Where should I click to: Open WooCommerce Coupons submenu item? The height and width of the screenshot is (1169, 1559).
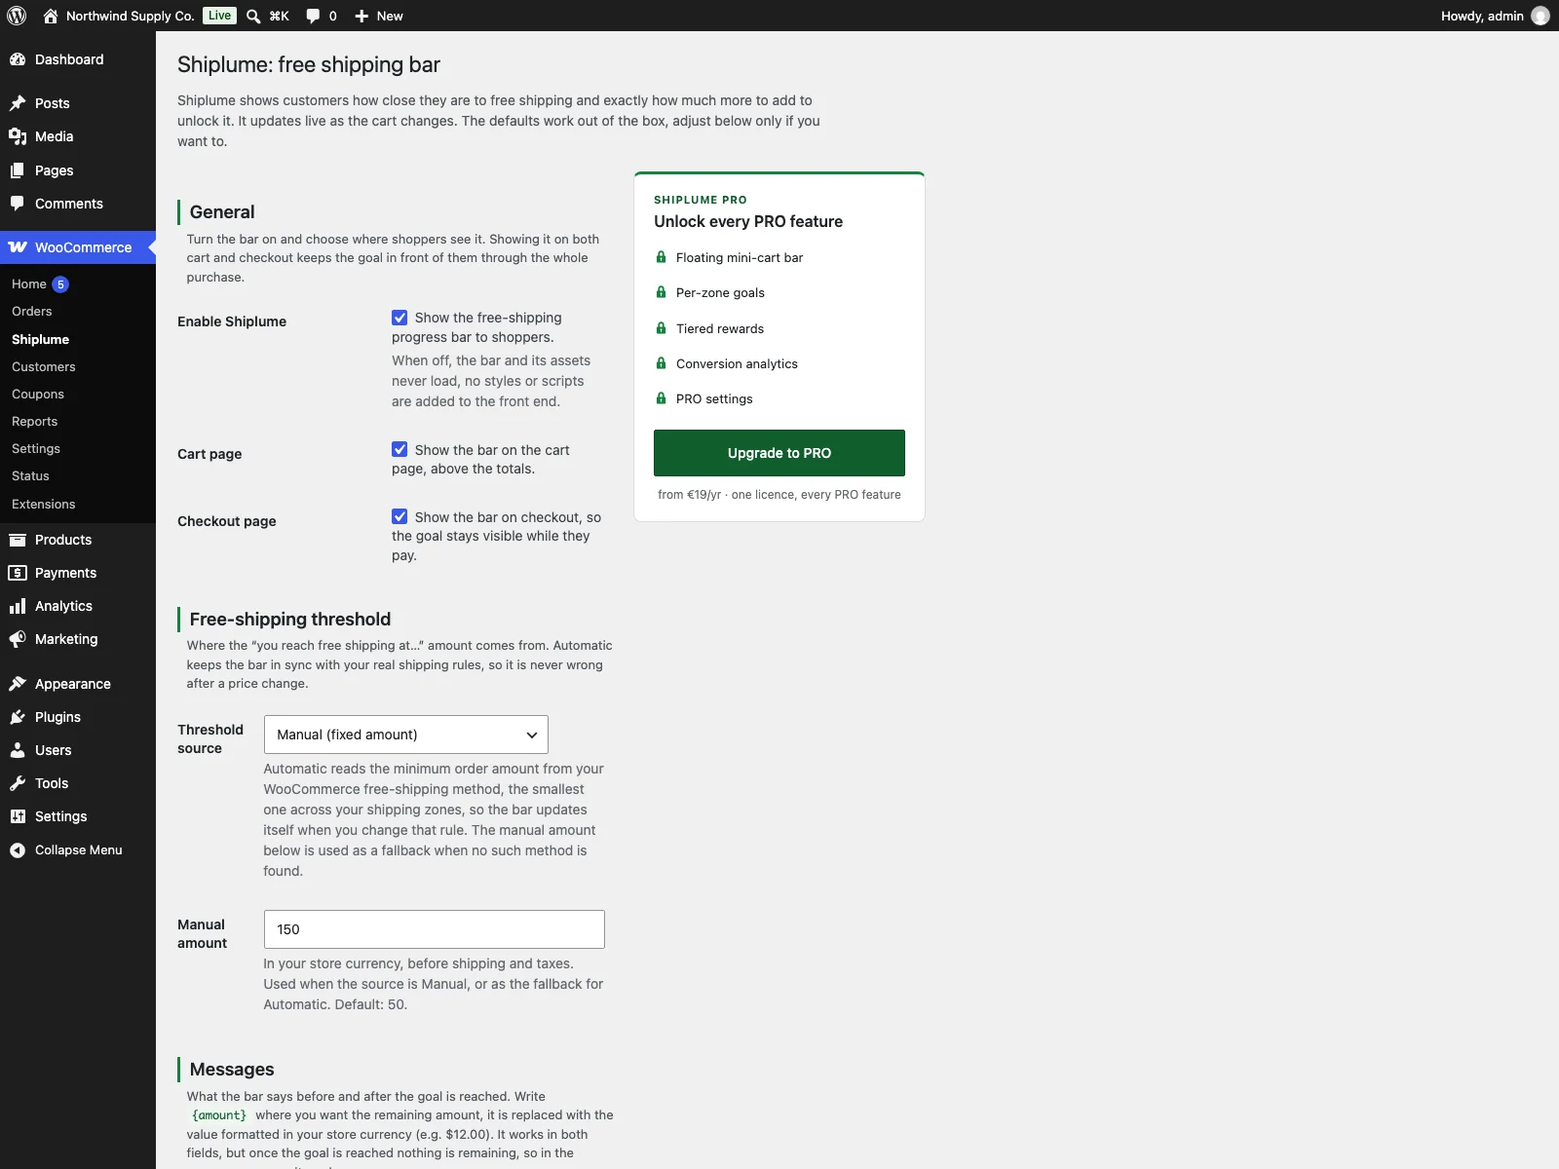(38, 395)
